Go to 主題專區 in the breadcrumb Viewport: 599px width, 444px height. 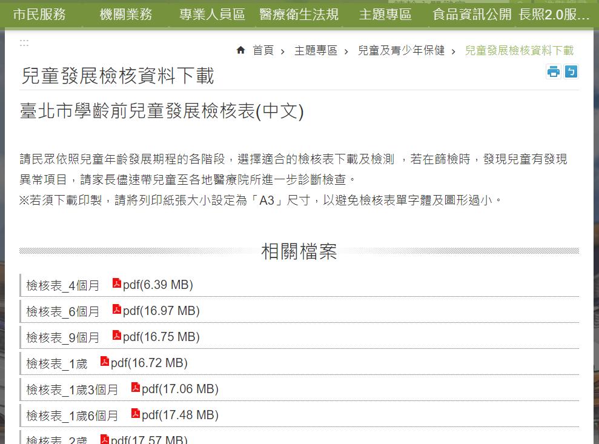tap(316, 50)
